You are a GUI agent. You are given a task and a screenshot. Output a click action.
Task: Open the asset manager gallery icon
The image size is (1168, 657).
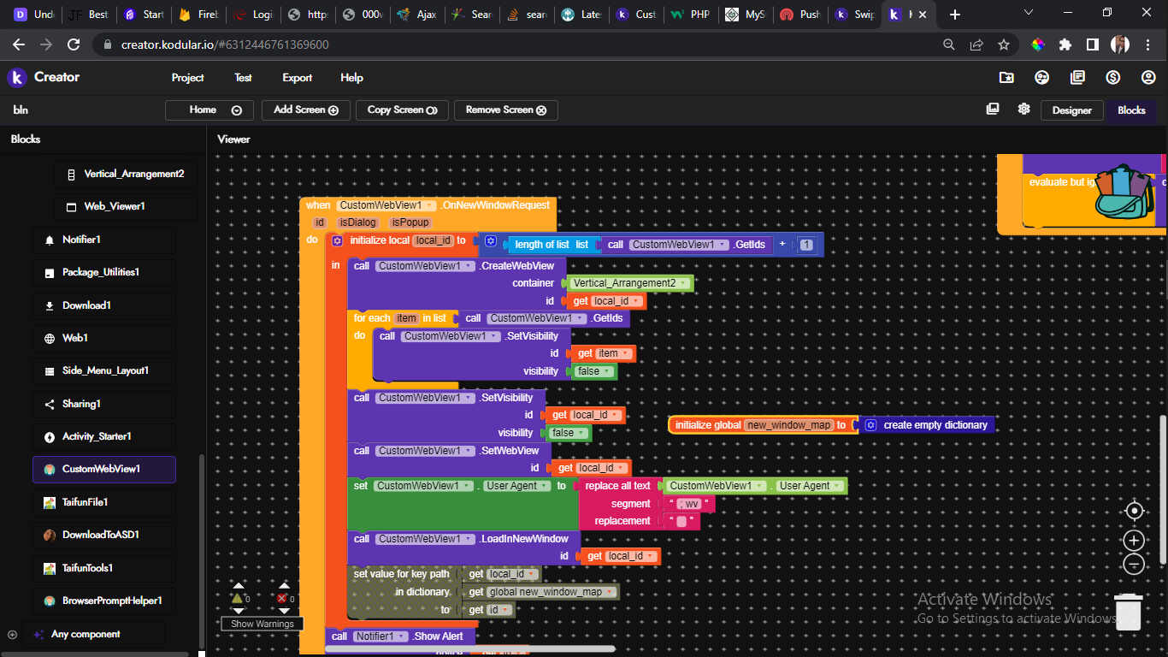tap(992, 109)
